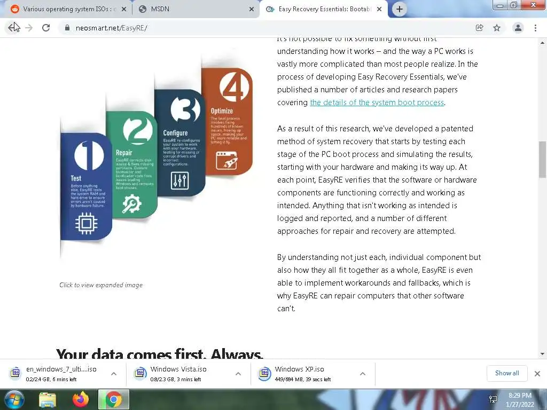This screenshot has width=547, height=410.
Task: Close the Easy Recovery Essentials tab
Action: pyautogui.click(x=379, y=9)
